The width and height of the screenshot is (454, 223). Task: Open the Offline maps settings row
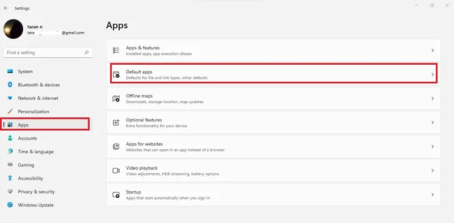tap(274, 99)
